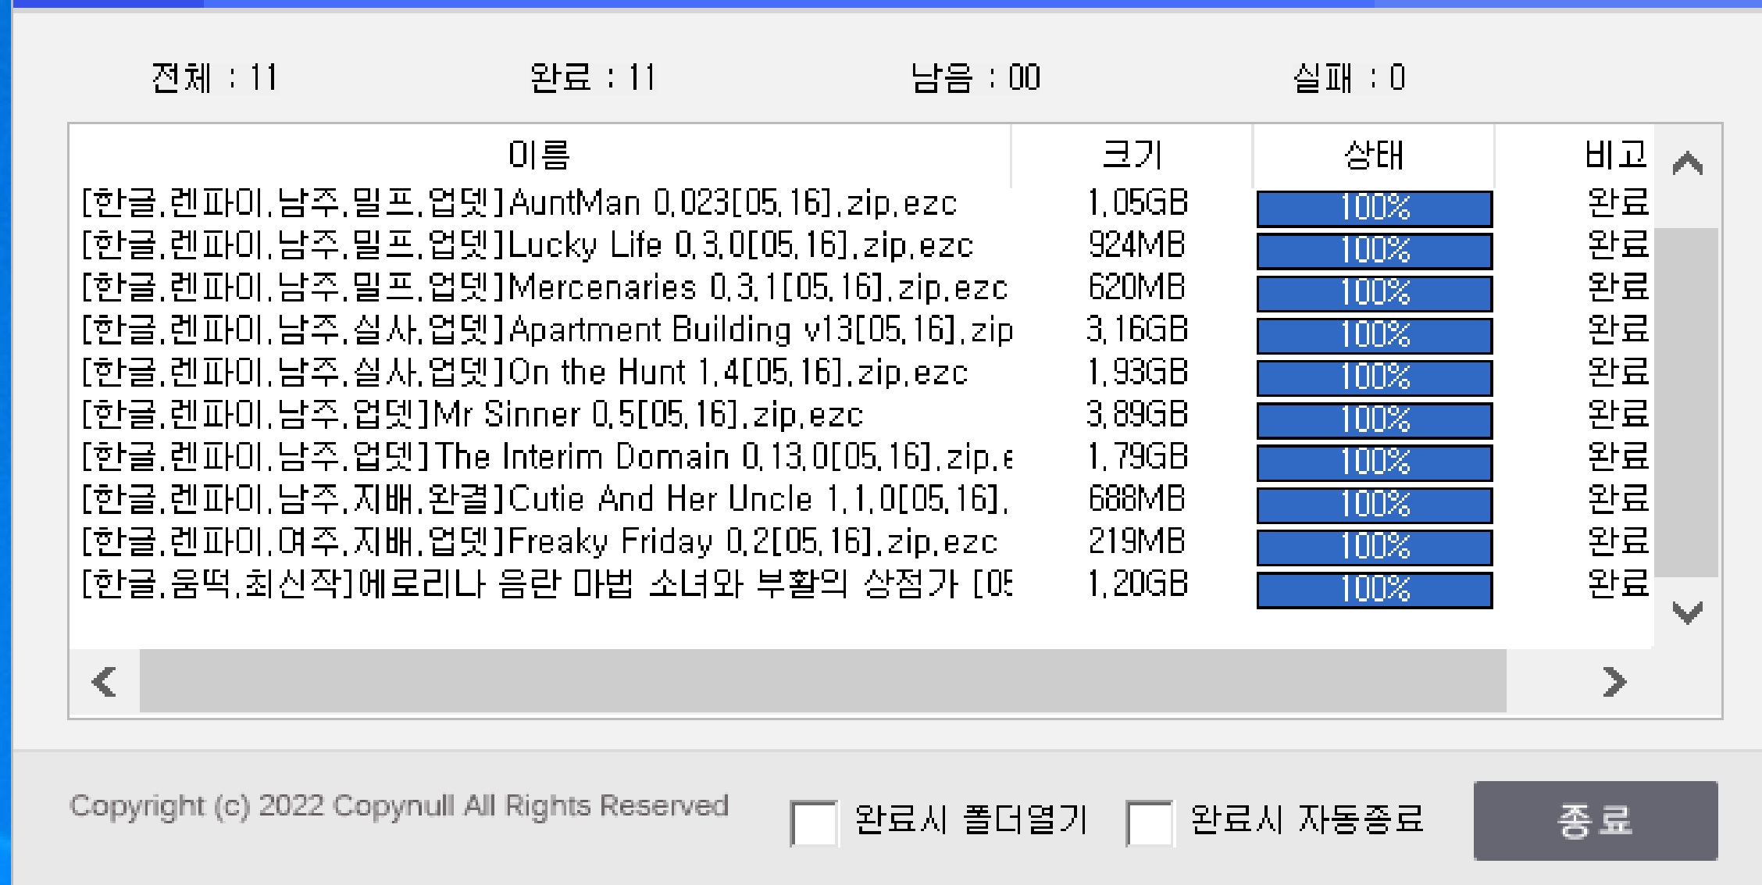Sort by the 크기 column header
1762x885 pixels.
(x=1132, y=155)
